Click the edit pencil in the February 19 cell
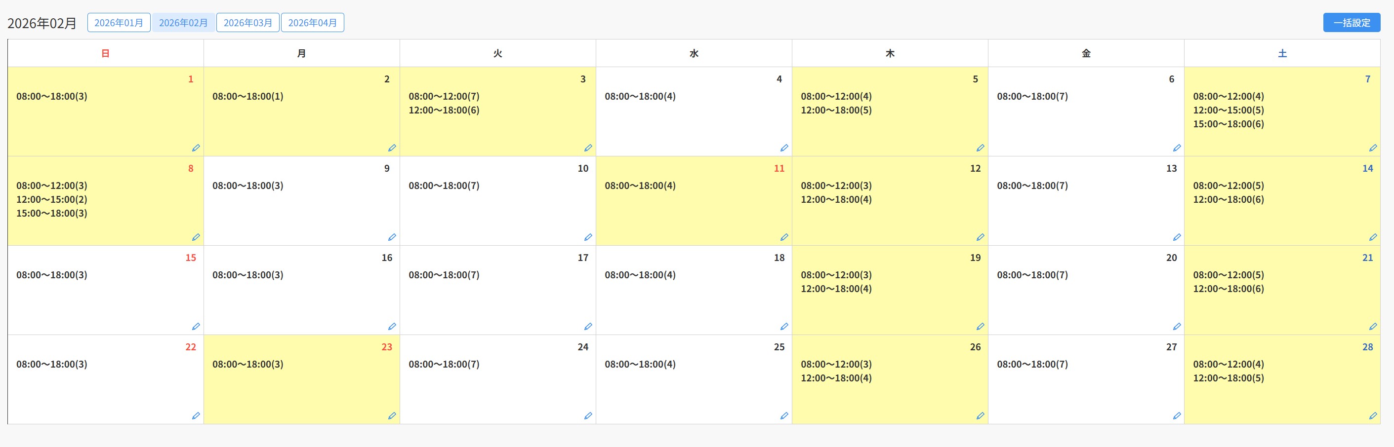1394x447 pixels. point(980,326)
